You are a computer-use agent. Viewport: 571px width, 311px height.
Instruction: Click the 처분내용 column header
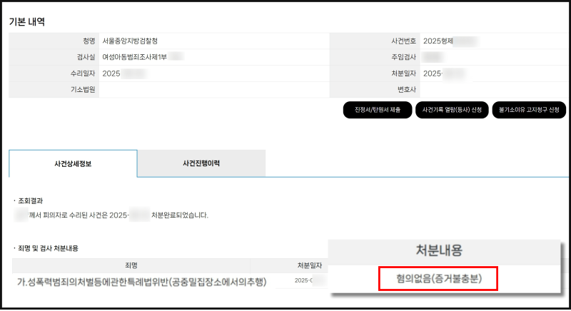(x=438, y=250)
